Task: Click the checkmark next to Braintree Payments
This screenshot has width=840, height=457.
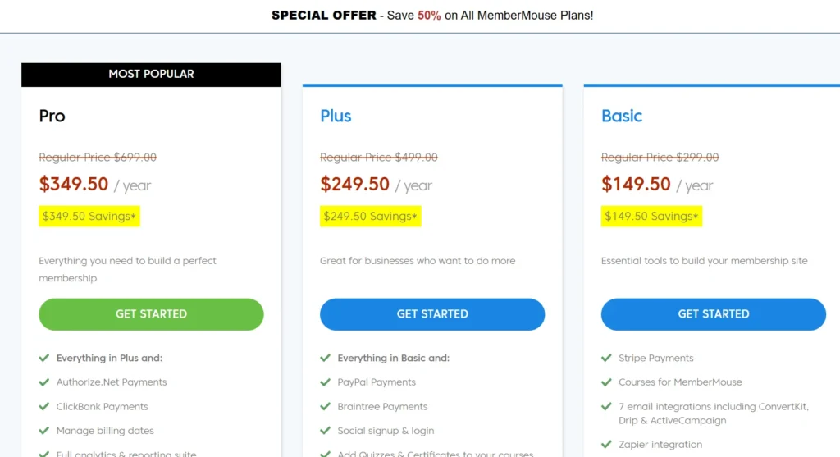Action: coord(325,407)
